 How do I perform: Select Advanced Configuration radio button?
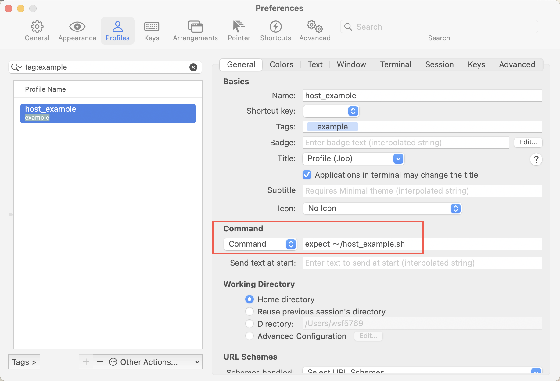coord(249,336)
